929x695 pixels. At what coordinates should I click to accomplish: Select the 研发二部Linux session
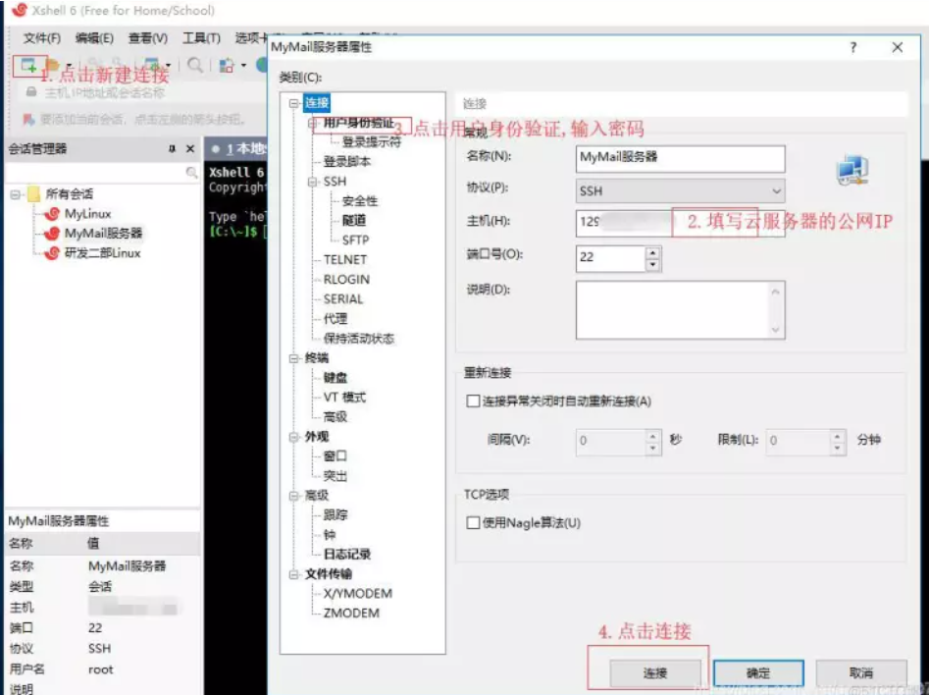pos(102,252)
